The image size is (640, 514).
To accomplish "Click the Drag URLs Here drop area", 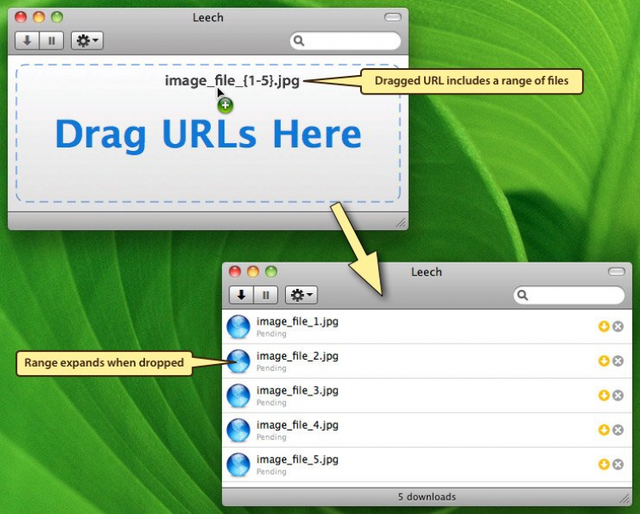I will tap(208, 133).
